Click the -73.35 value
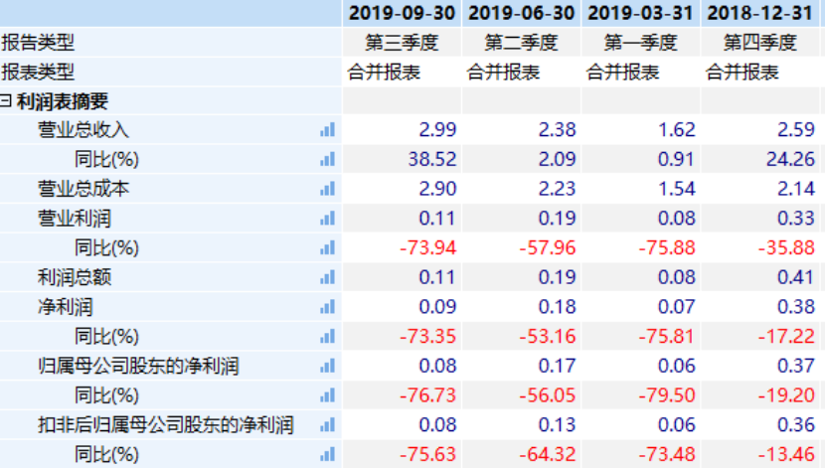The width and height of the screenshot is (826, 468). 428,336
